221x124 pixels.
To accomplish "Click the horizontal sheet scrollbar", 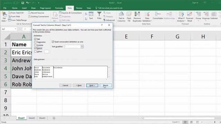I will point(179,118).
